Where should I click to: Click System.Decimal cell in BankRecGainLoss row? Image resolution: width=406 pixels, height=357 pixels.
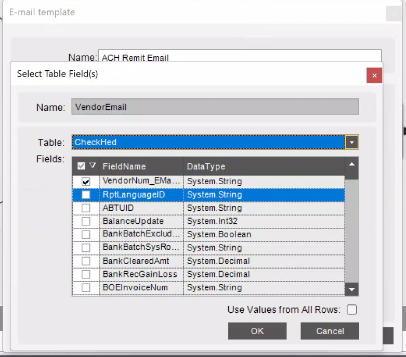264,274
